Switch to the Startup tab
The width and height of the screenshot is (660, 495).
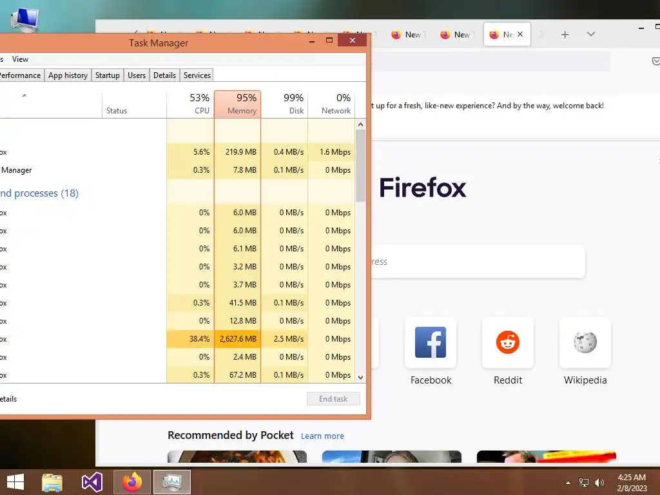pos(108,75)
